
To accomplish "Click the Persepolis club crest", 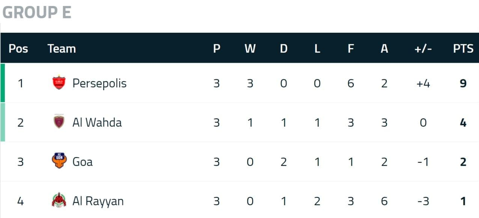I will coord(59,83).
